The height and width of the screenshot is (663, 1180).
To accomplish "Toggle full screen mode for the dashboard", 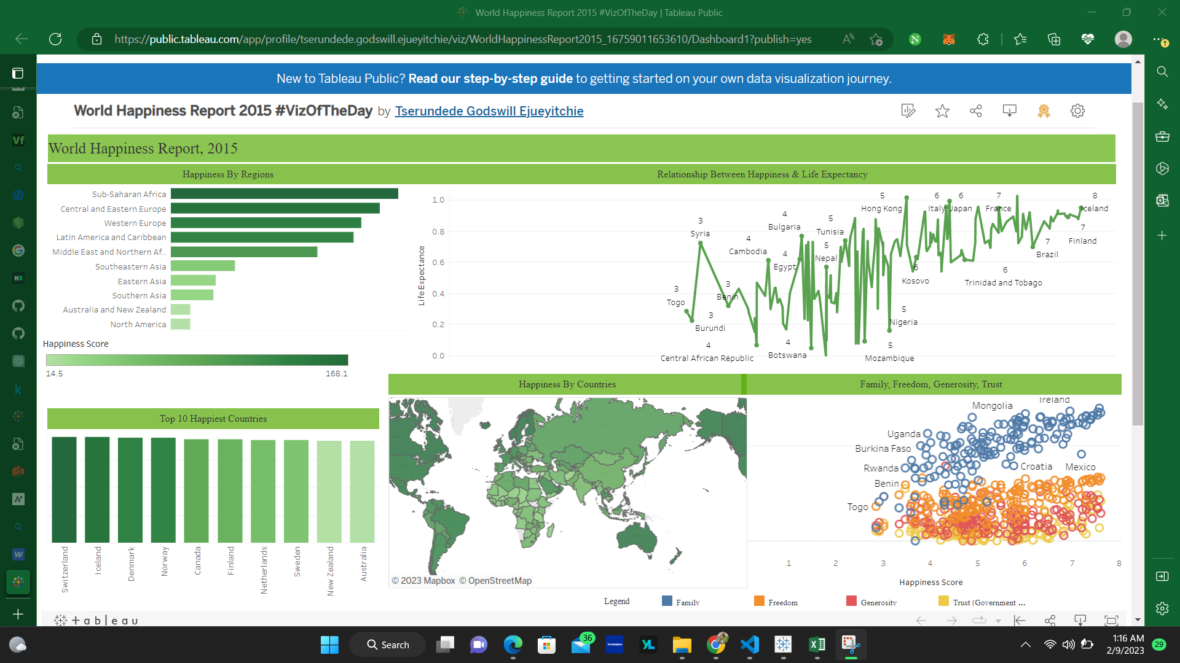I will pyautogui.click(x=1112, y=621).
